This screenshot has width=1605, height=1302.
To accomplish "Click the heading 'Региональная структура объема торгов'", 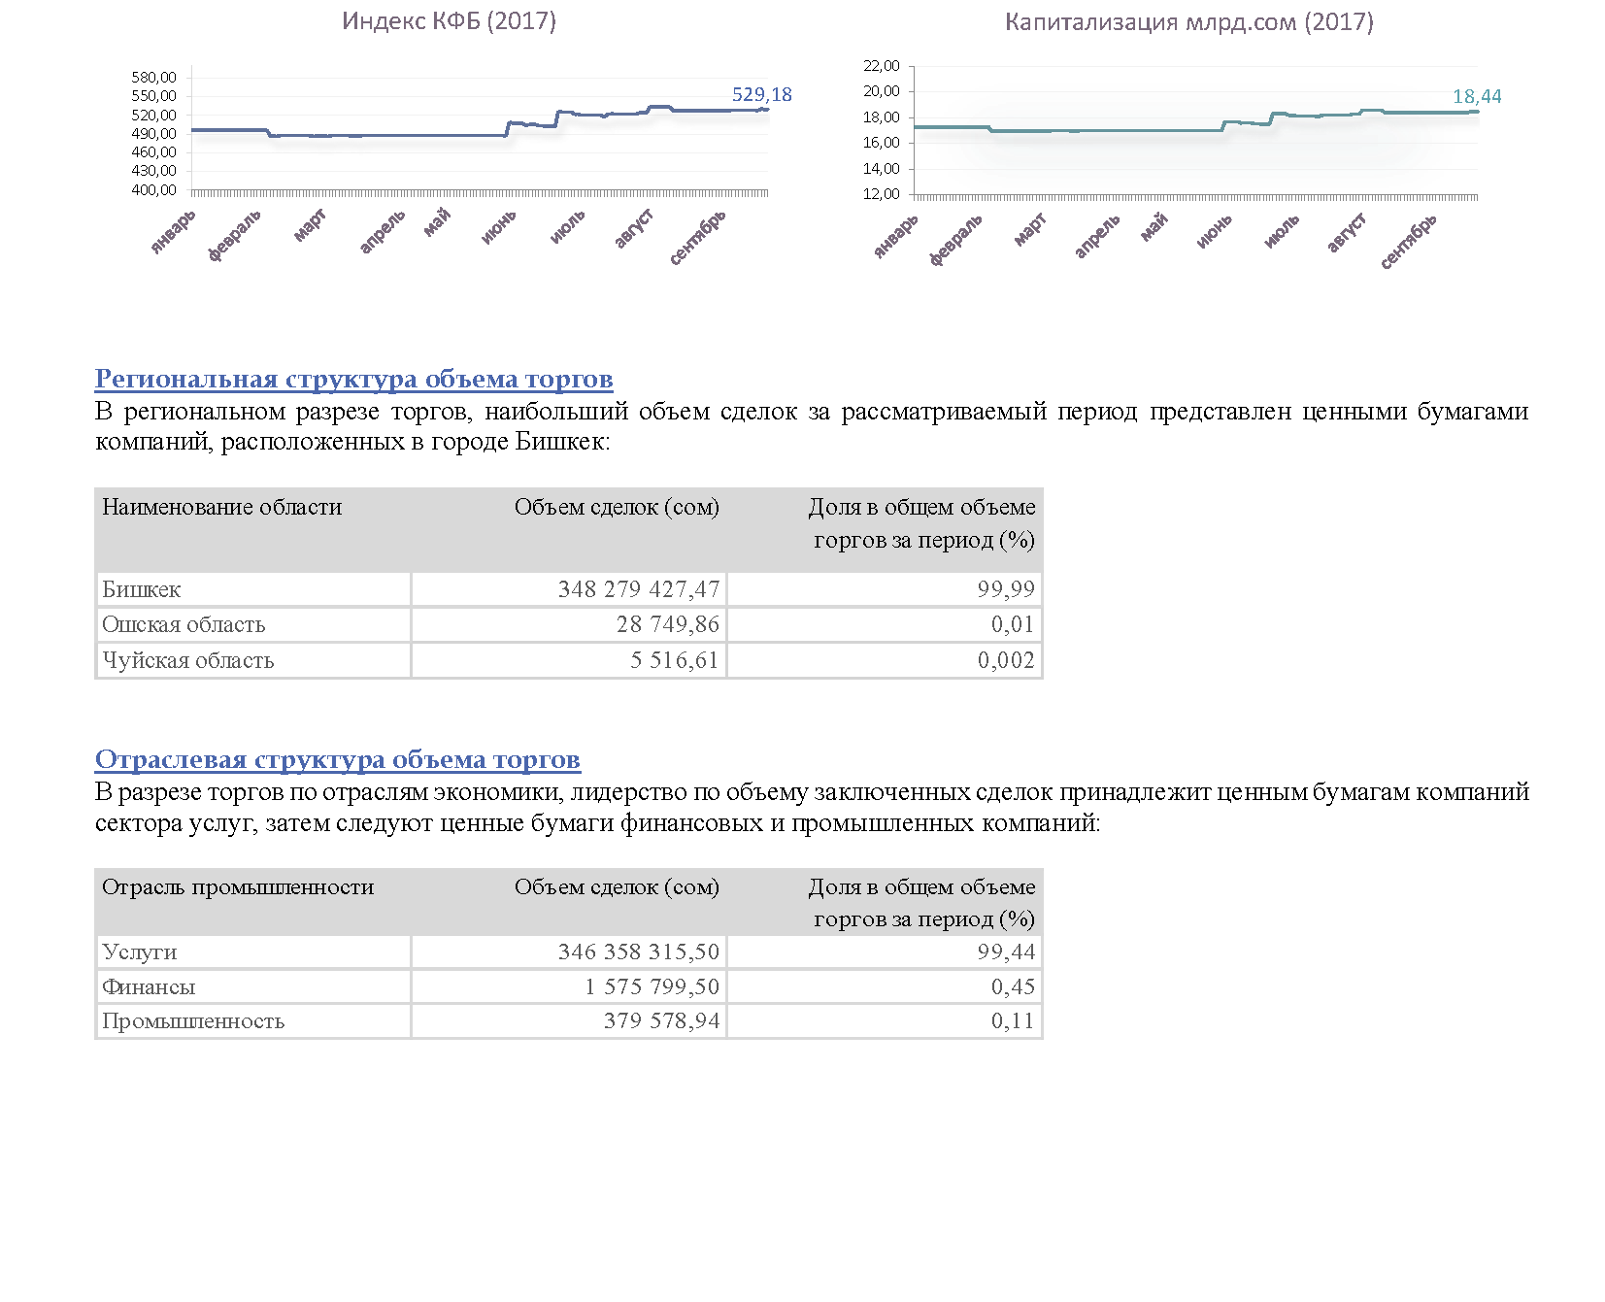I will pos(353,379).
